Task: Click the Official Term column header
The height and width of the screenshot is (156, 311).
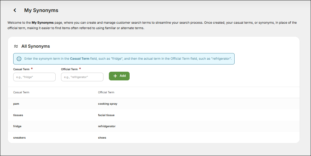Action: [106, 92]
